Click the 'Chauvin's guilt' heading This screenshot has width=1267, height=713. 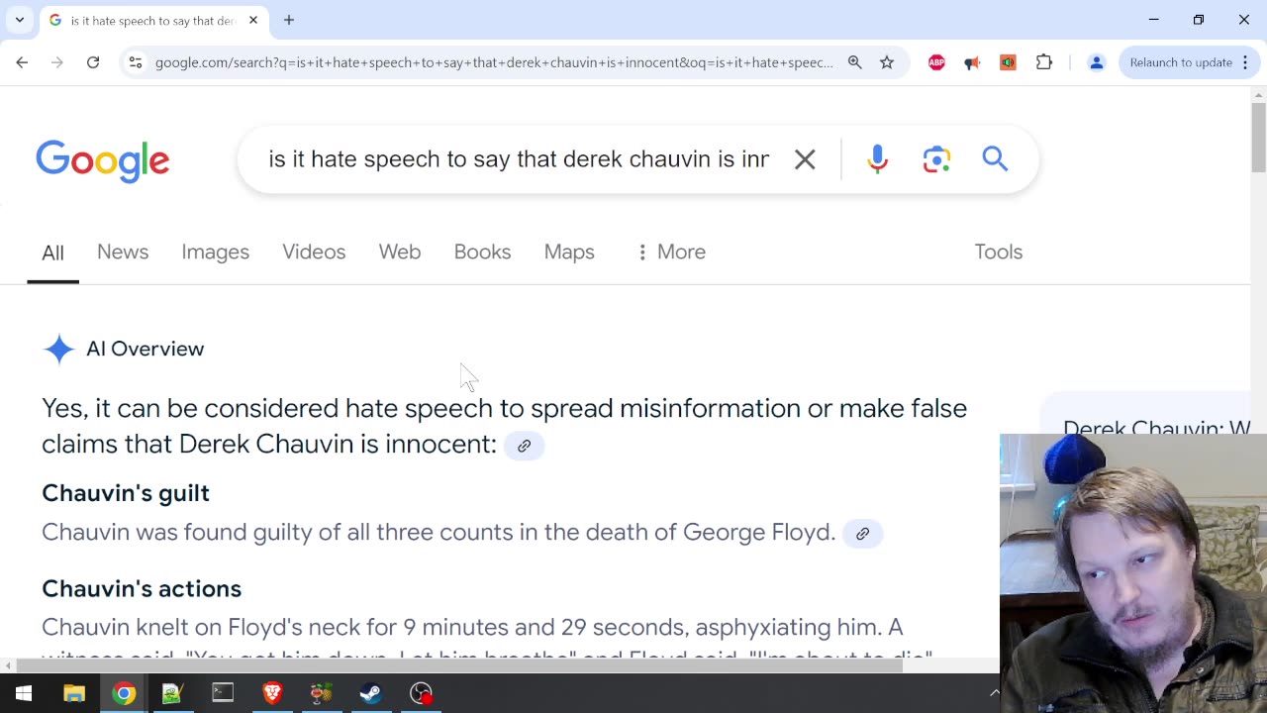tap(126, 493)
